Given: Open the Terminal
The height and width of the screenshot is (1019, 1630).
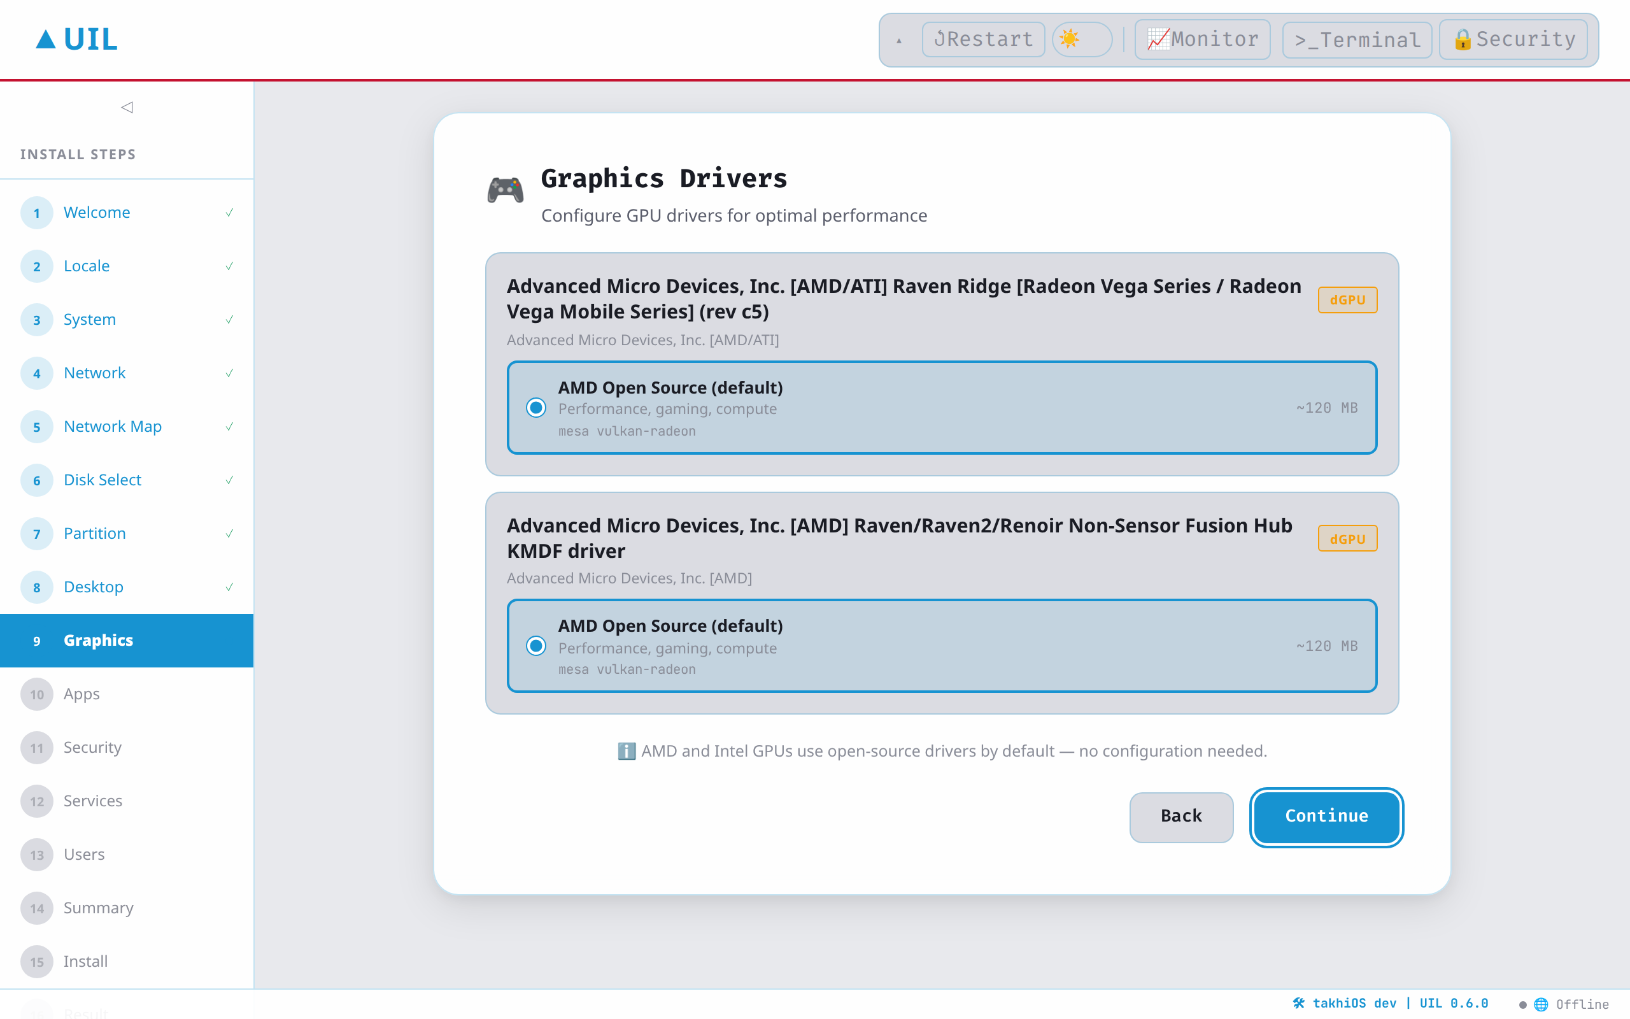Looking at the screenshot, I should pyautogui.click(x=1357, y=39).
